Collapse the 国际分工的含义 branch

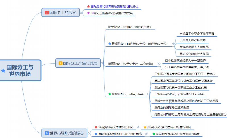pyautogui.click(x=81, y=12)
